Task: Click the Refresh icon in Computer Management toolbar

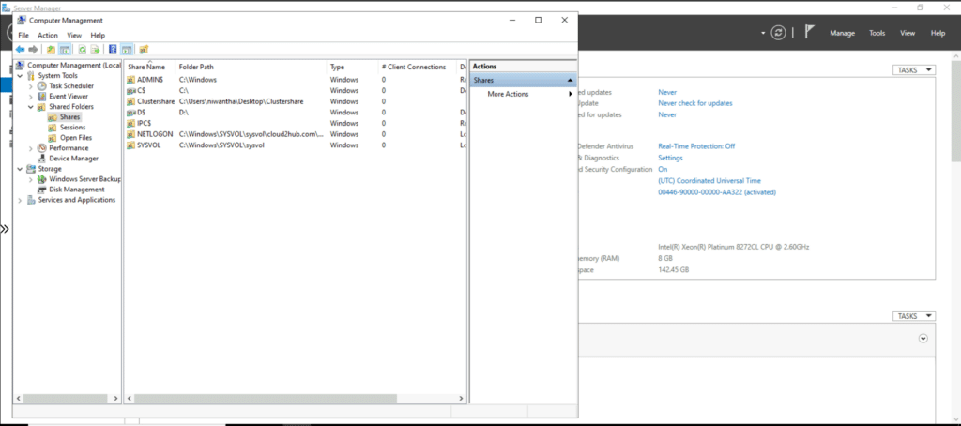Action: (x=82, y=50)
